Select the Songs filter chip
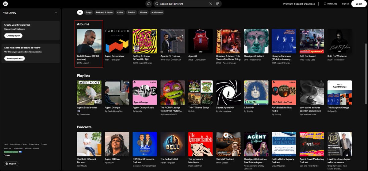Viewport: 368px width, 171px height. click(x=89, y=12)
